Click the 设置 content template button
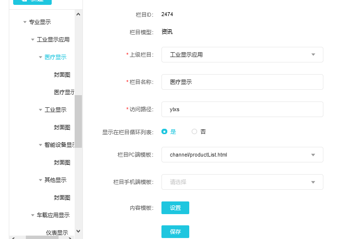The width and height of the screenshot is (359, 239). coord(175,208)
